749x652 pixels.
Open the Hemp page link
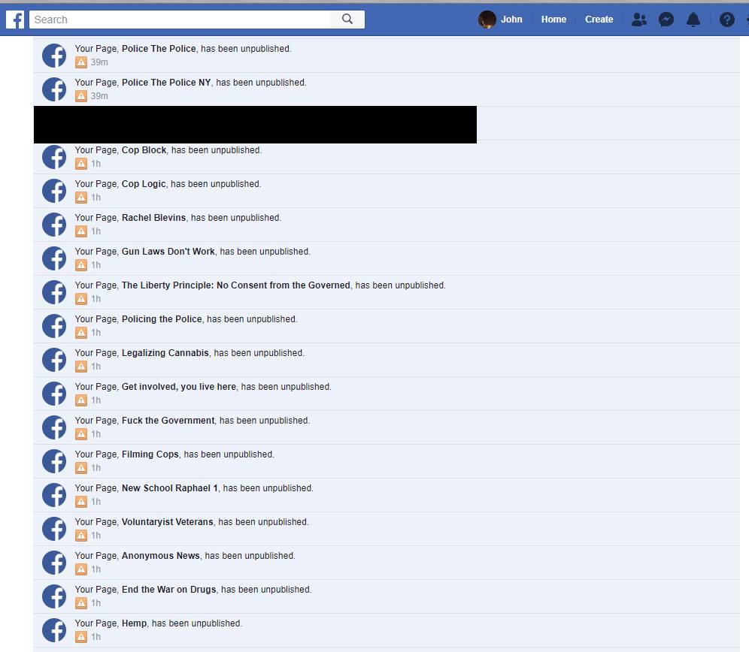(134, 623)
